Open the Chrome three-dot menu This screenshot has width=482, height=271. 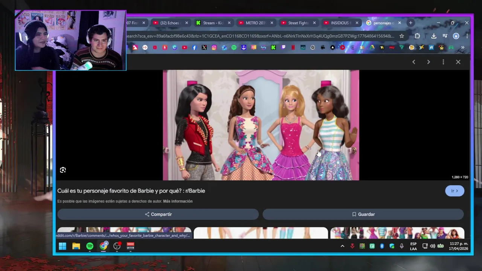(x=467, y=36)
